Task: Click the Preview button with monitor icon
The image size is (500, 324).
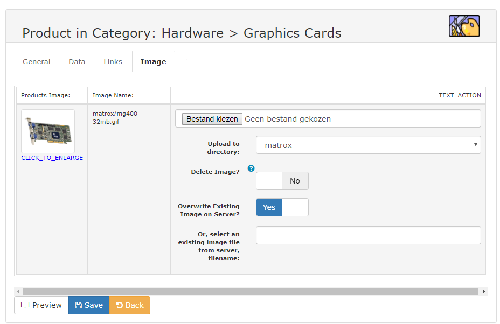Action: [41, 305]
